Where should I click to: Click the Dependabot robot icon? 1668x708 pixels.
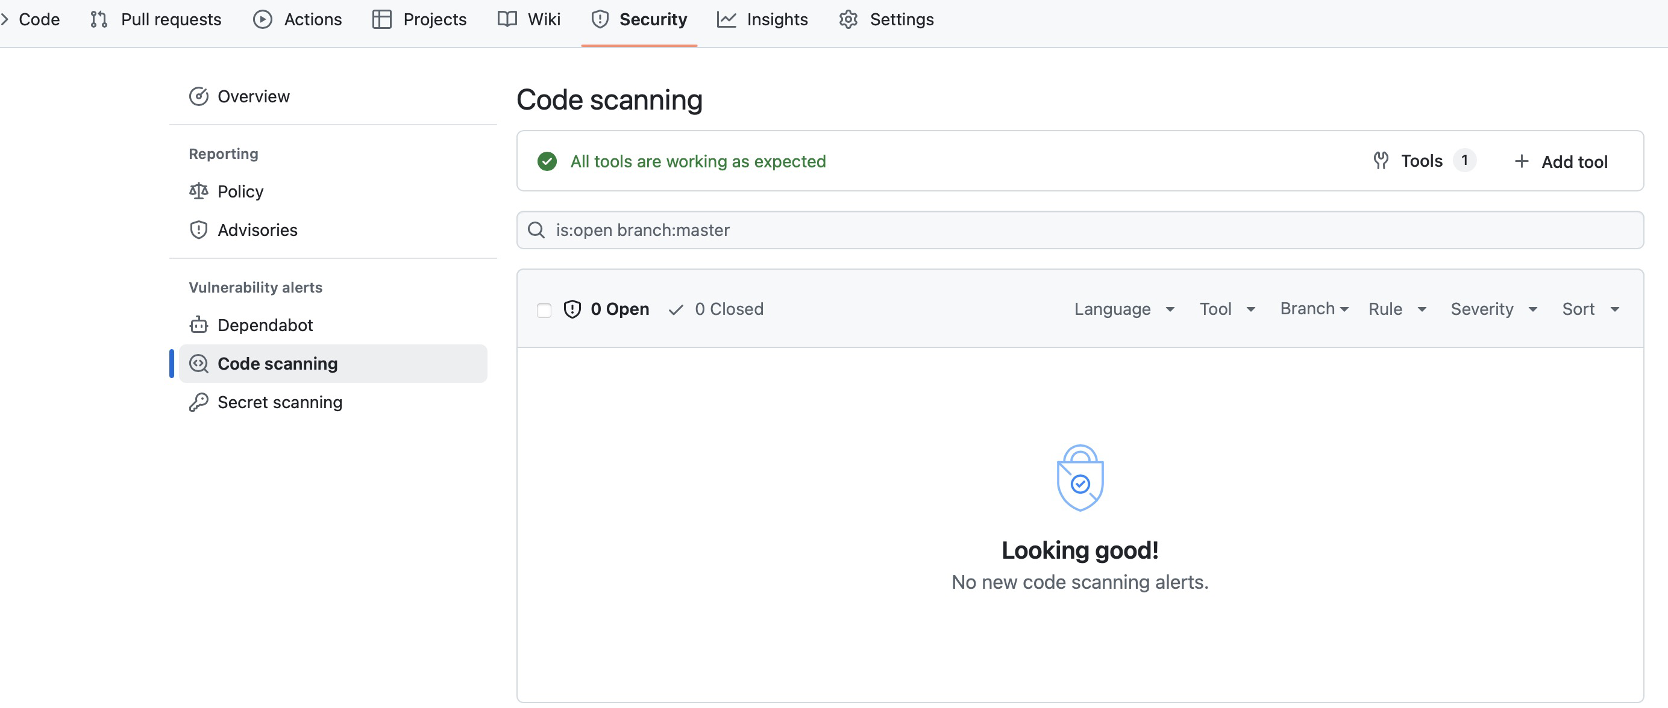tap(199, 325)
